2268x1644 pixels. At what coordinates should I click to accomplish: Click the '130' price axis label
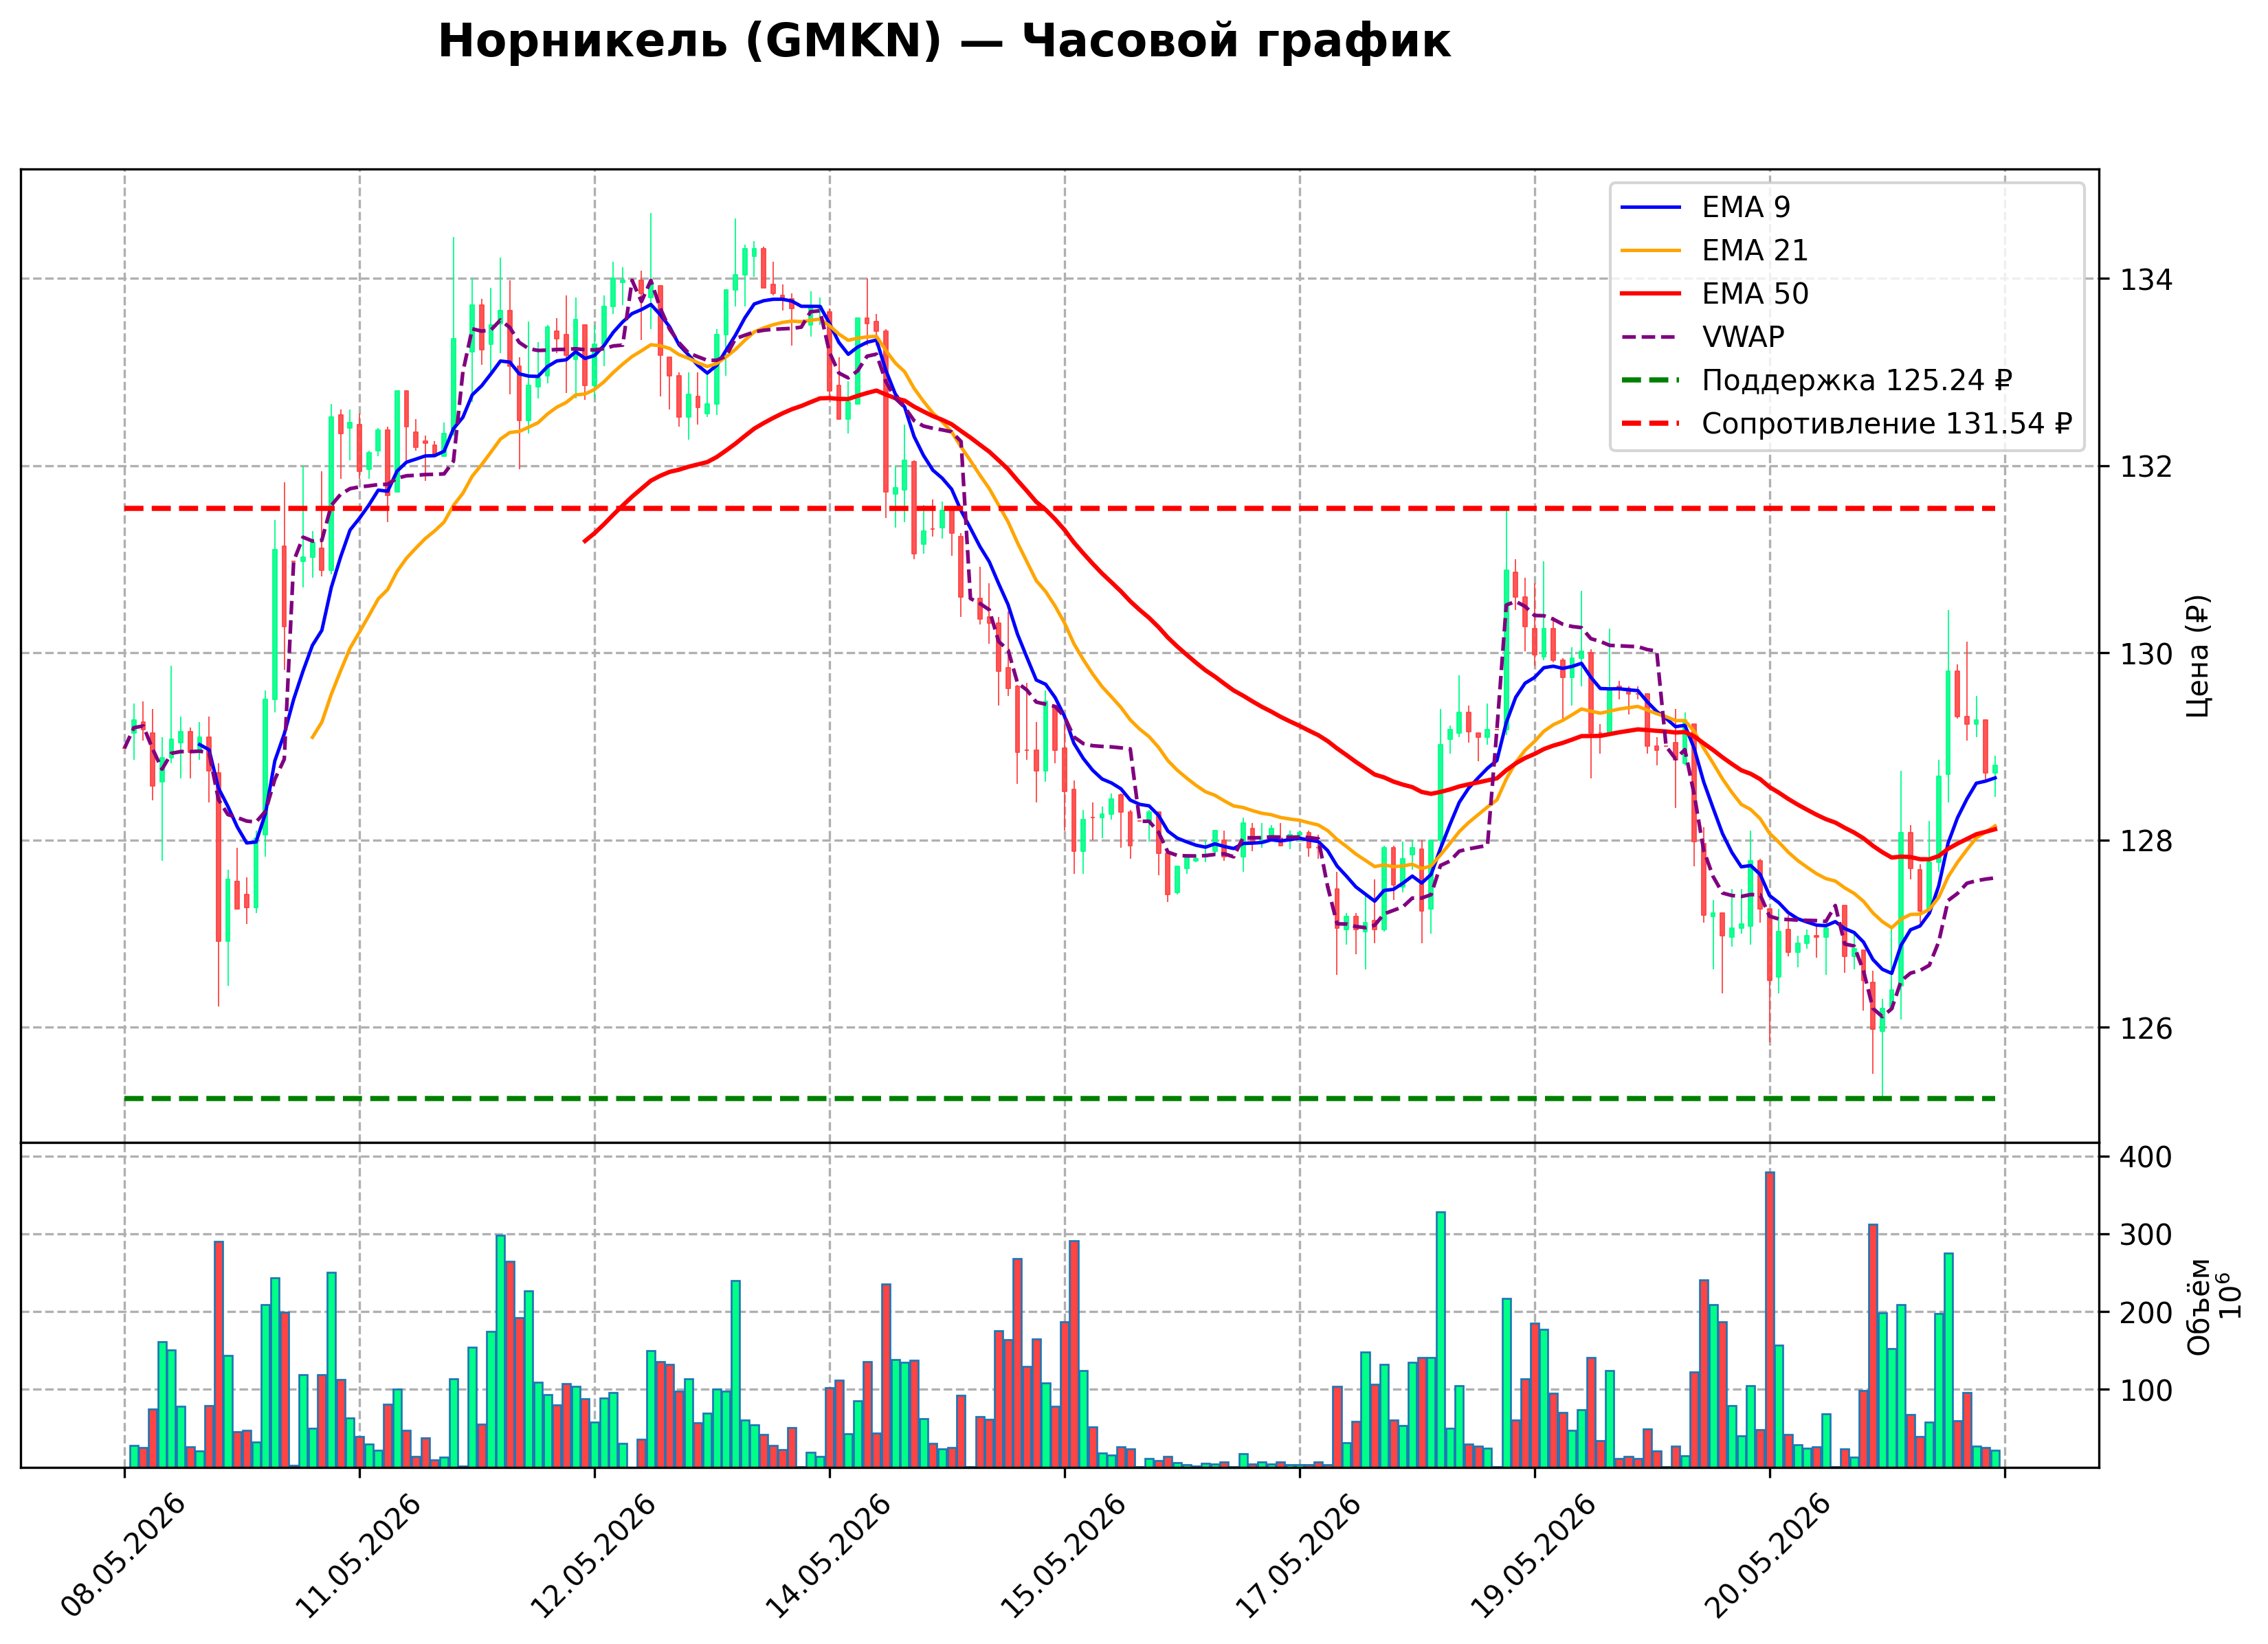[2147, 653]
